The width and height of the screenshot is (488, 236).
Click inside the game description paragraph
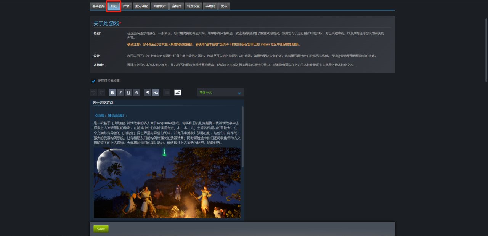167,133
